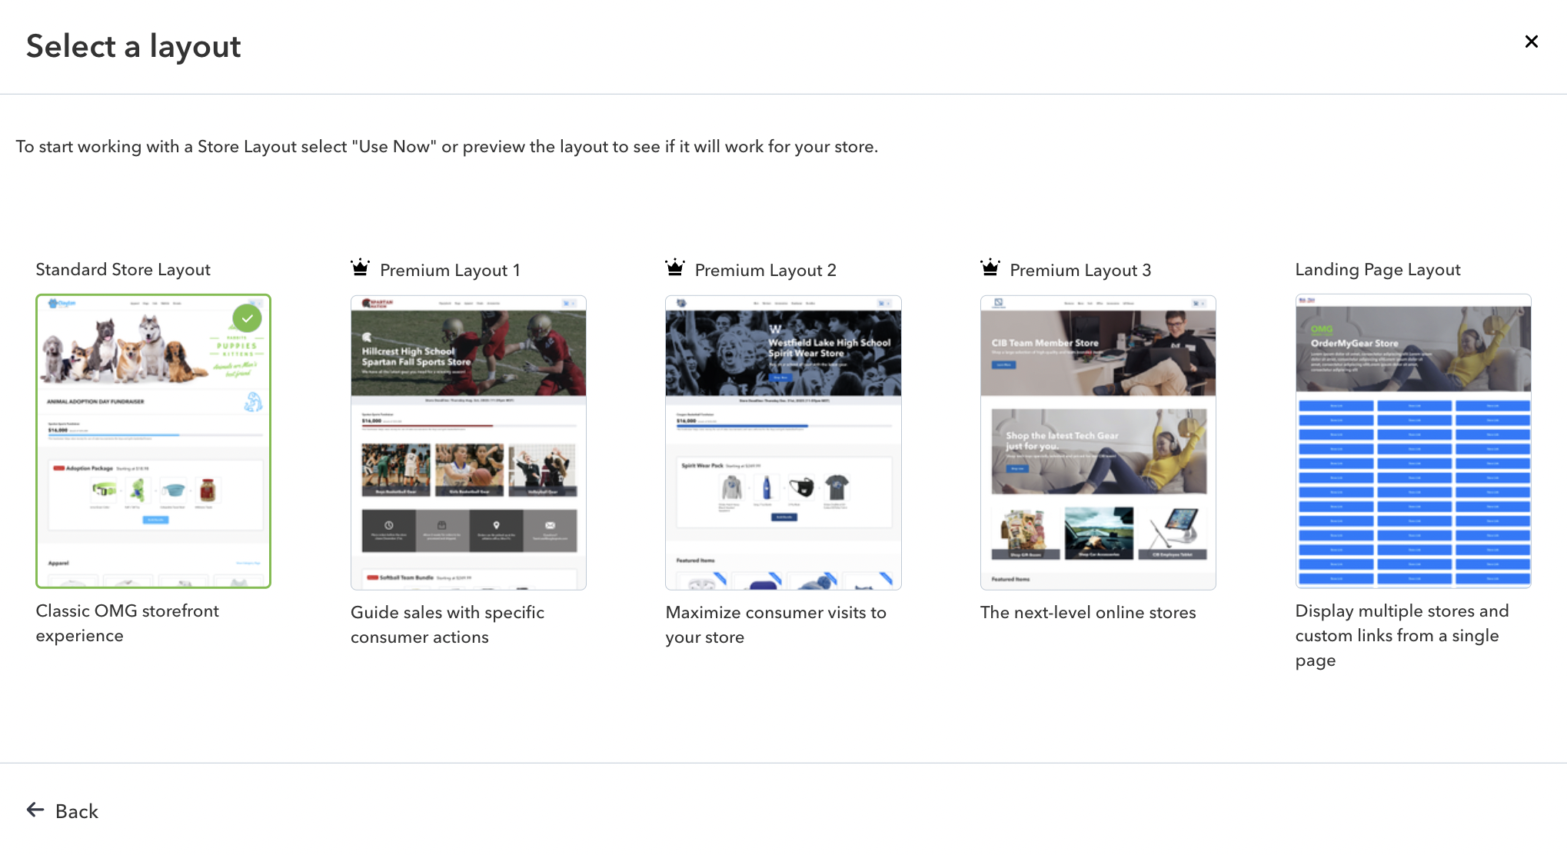
Task: Click the Standard Store Layout title
Action: [123, 269]
